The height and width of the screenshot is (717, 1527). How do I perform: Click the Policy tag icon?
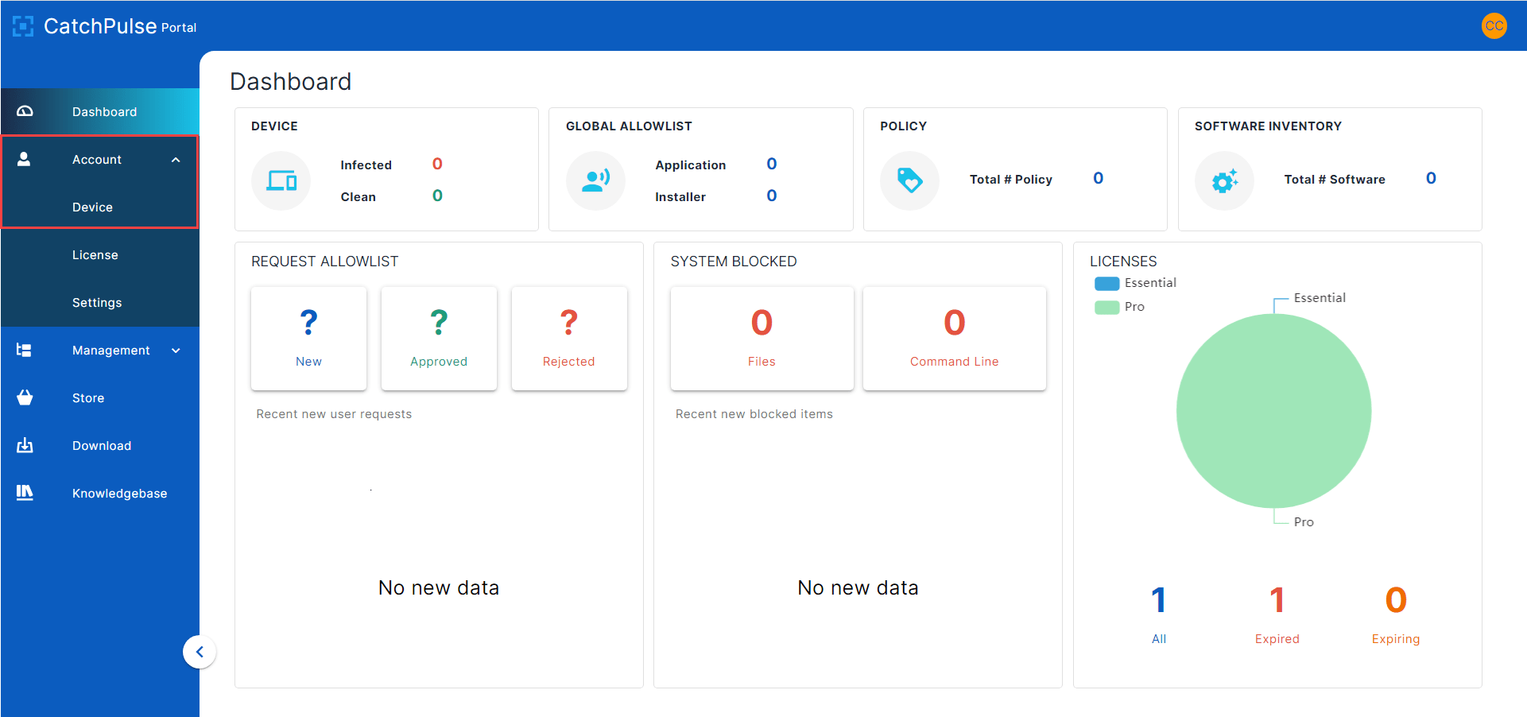pyautogui.click(x=909, y=180)
